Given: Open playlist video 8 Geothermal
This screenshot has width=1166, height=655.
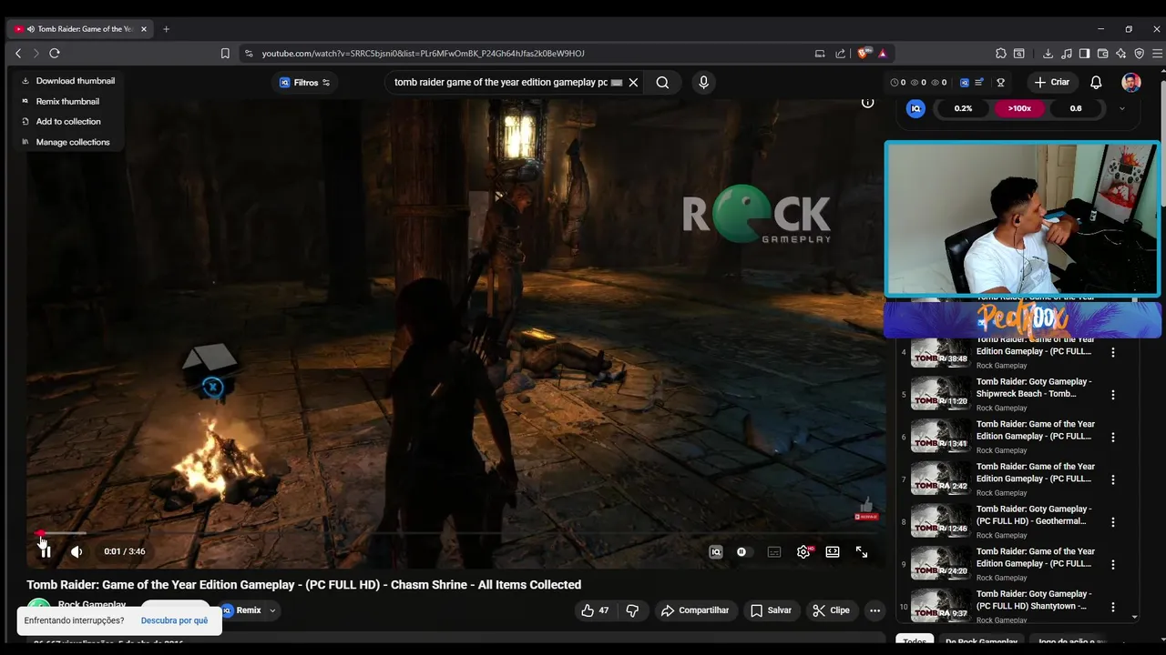Looking at the screenshot, I should pyautogui.click(x=1018, y=521).
